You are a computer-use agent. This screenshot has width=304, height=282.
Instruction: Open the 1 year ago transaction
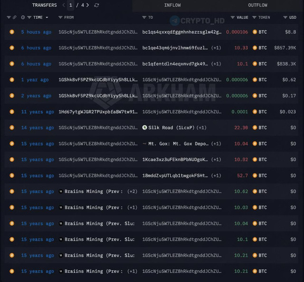click(x=35, y=80)
